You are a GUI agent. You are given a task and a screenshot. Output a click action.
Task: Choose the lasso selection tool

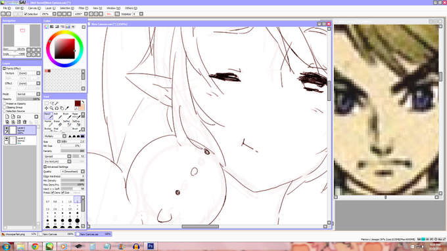(51, 103)
